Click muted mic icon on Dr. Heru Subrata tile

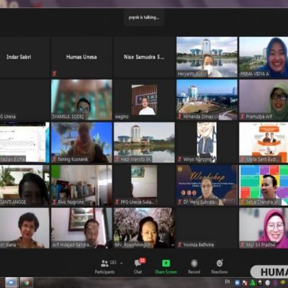[x=179, y=202]
